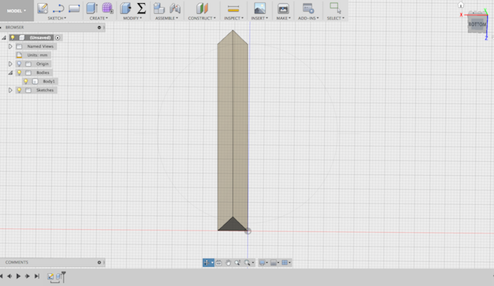
Task: Open the Grid and Snaps dropdown arrow
Action: [289, 263]
